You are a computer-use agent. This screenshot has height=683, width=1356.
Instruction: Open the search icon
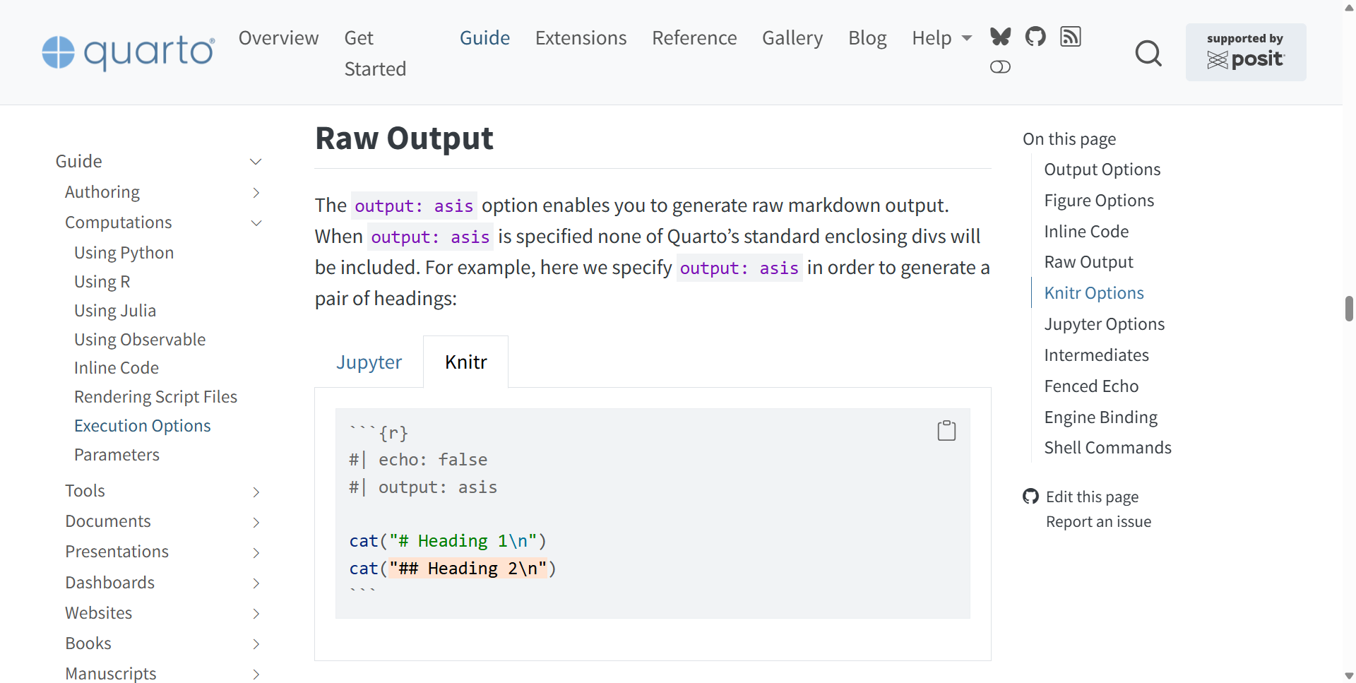[x=1148, y=53]
